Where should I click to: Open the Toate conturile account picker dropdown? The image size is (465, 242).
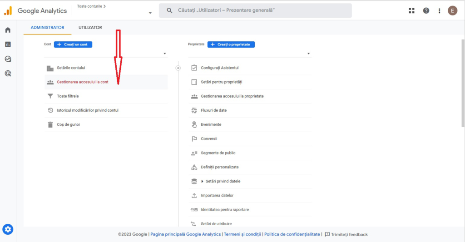click(114, 10)
